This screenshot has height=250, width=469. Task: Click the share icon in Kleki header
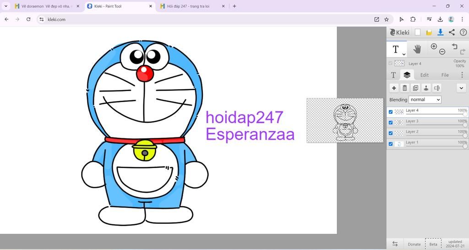pos(452,32)
